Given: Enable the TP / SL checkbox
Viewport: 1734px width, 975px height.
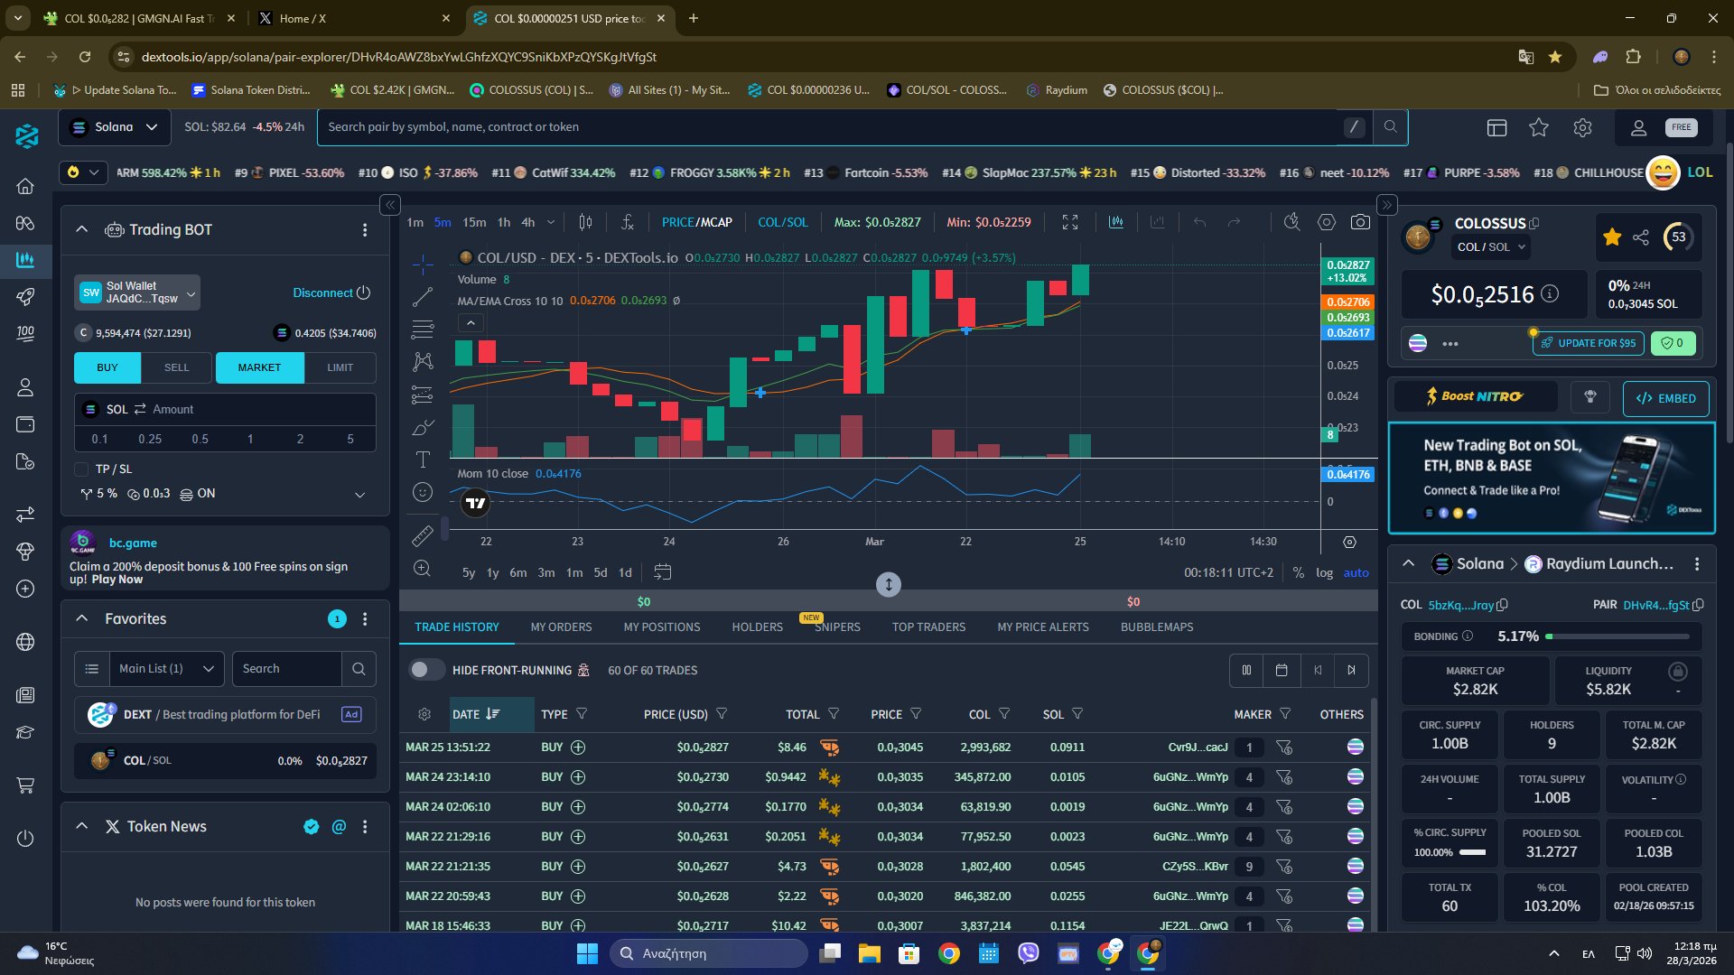Looking at the screenshot, I should 81,469.
